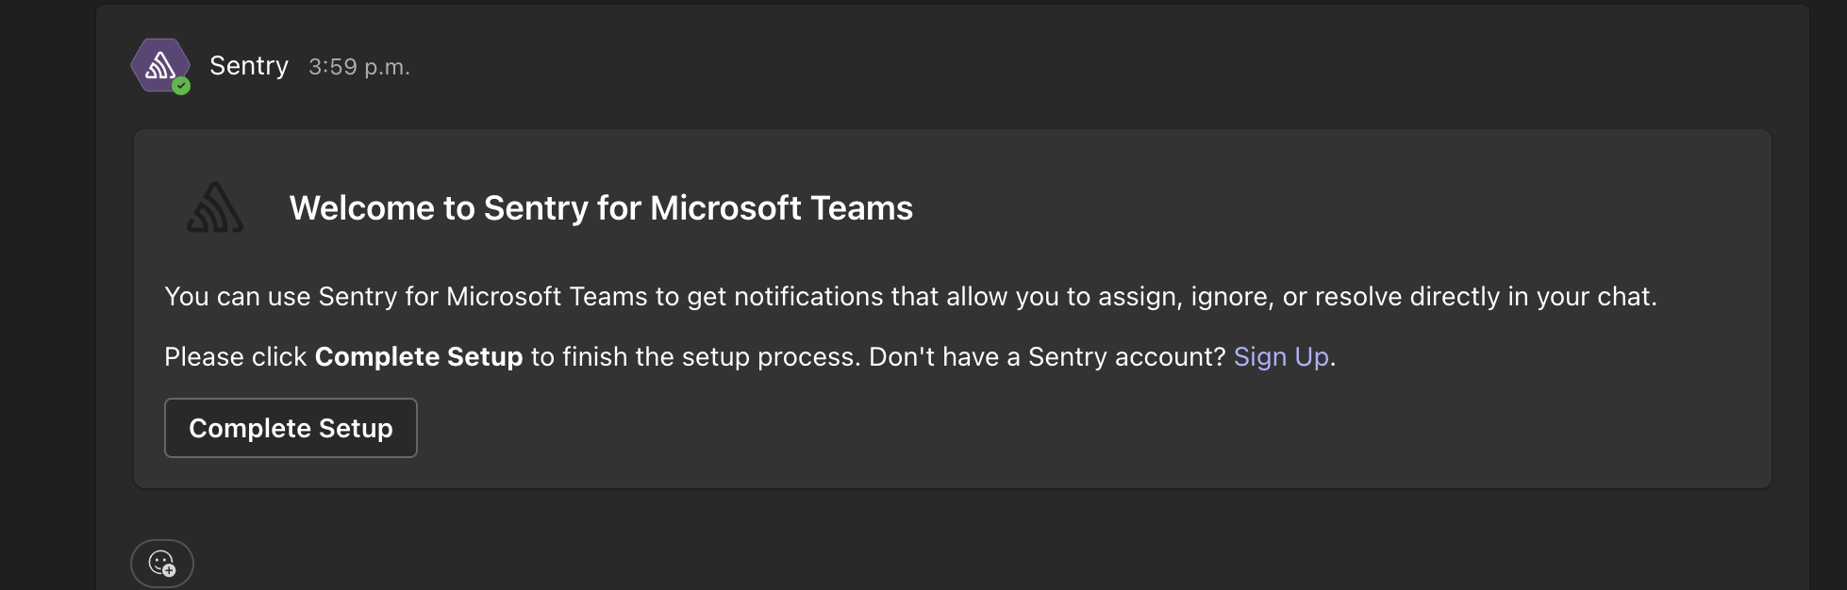1847x590 pixels.
Task: Click the 3:59 p.m. message timestamp
Action: 359,67
